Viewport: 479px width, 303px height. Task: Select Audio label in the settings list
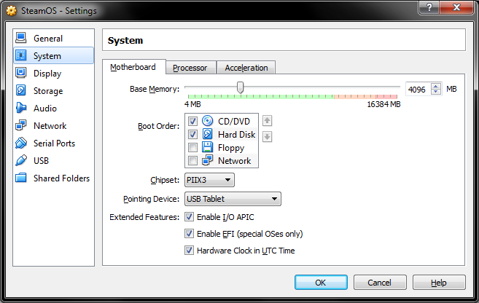tap(45, 109)
